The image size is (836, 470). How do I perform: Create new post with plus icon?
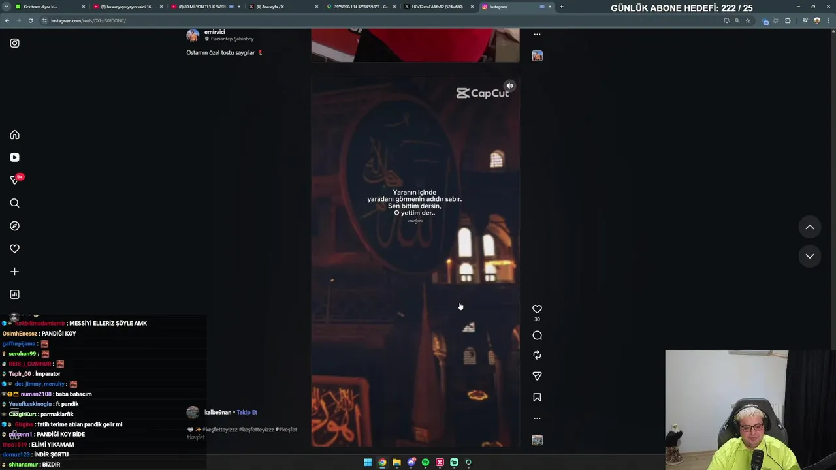tap(14, 272)
